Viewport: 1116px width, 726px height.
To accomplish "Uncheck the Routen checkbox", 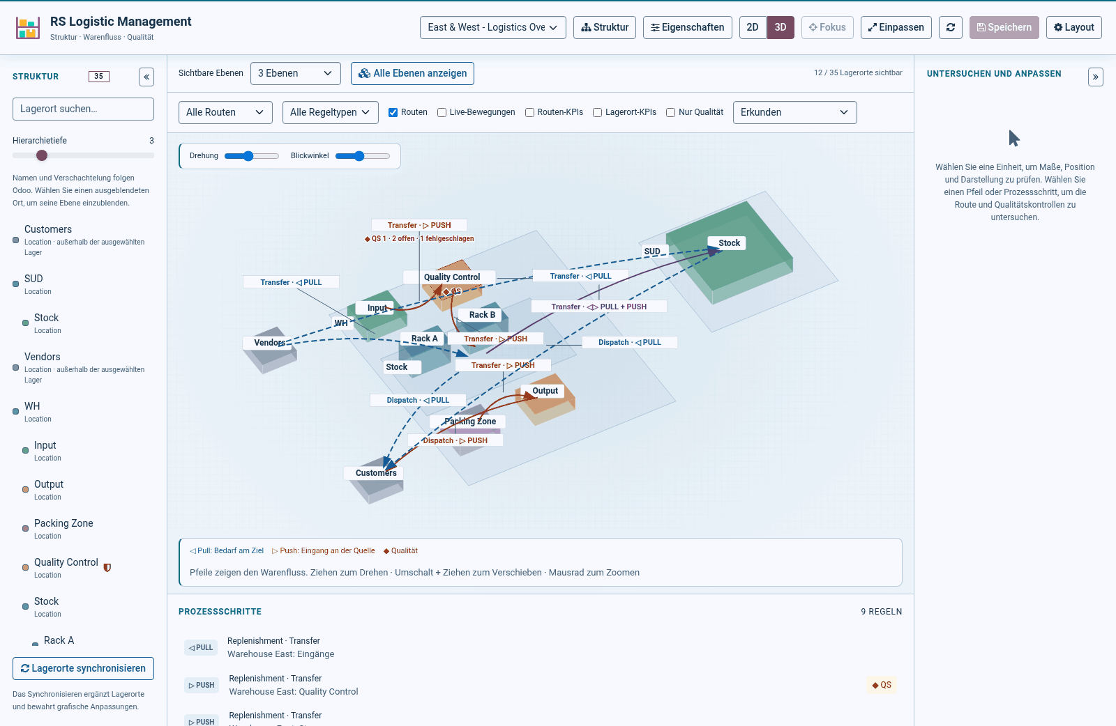I will tap(393, 112).
